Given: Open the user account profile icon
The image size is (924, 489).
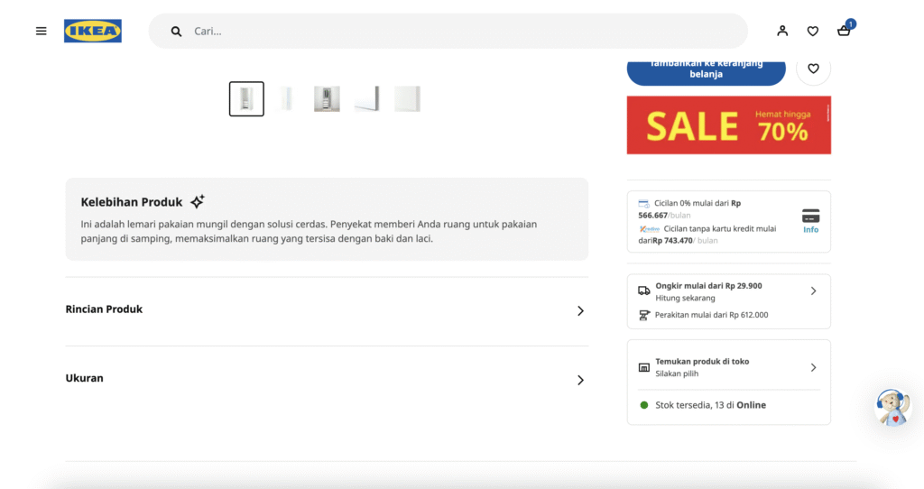Looking at the screenshot, I should 782,31.
